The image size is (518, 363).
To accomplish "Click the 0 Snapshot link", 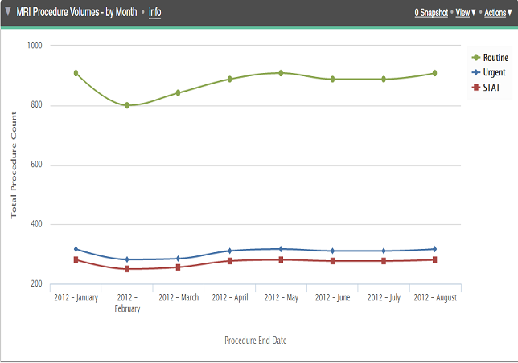I will click(431, 13).
